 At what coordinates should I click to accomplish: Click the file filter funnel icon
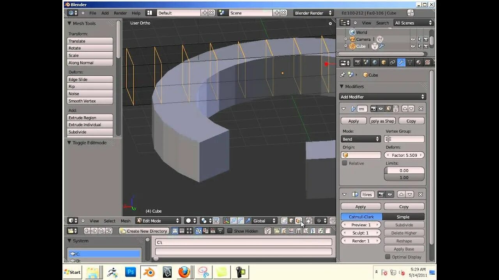(x=268, y=231)
